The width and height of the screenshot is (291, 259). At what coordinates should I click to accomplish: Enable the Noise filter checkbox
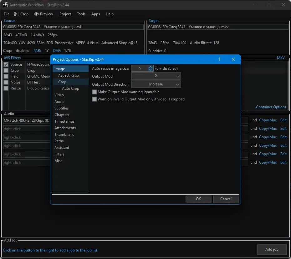pos(6,82)
